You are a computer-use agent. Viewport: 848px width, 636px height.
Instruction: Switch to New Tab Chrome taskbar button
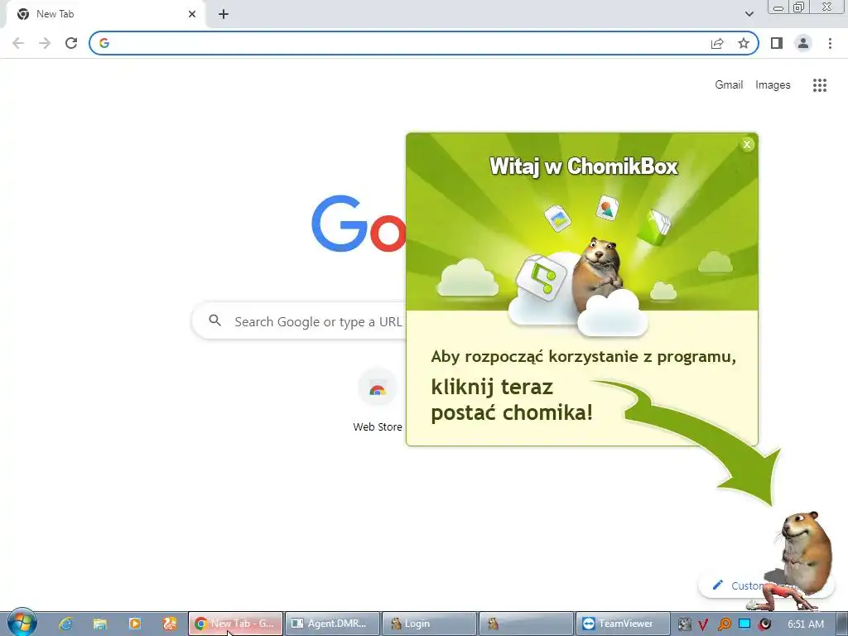pos(235,624)
